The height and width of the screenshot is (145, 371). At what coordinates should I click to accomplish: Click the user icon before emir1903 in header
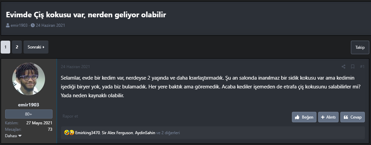pos(8,25)
